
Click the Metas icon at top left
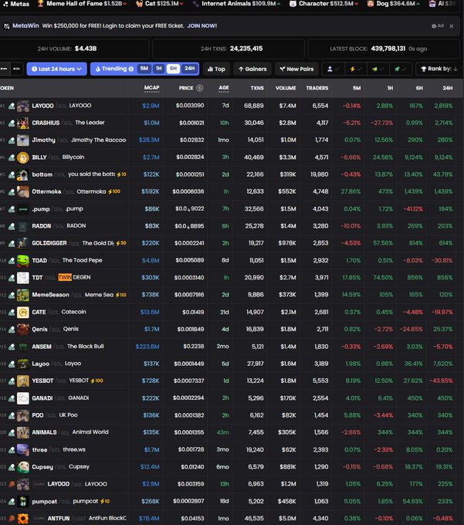(5, 4)
